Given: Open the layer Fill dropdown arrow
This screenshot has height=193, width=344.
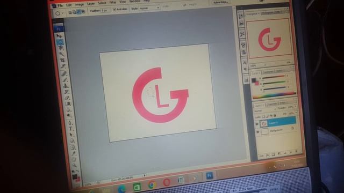Looking at the screenshot, I should click(296, 113).
